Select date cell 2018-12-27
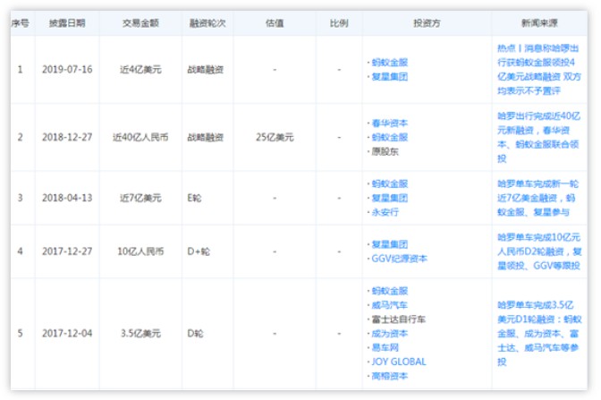 (67, 137)
